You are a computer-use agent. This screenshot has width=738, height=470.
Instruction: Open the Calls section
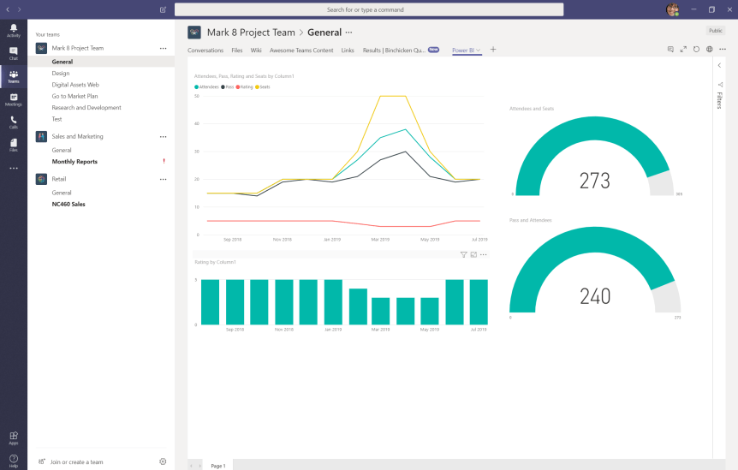pyautogui.click(x=13, y=122)
